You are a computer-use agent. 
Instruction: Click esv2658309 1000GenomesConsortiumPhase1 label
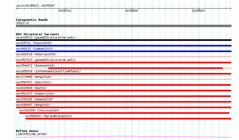tap(48, 71)
